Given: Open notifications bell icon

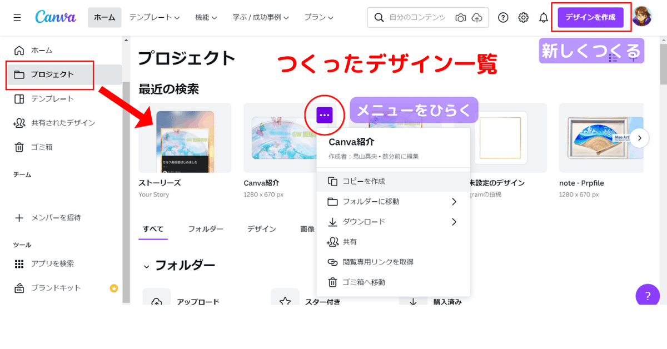Looking at the screenshot, I should [x=544, y=18].
